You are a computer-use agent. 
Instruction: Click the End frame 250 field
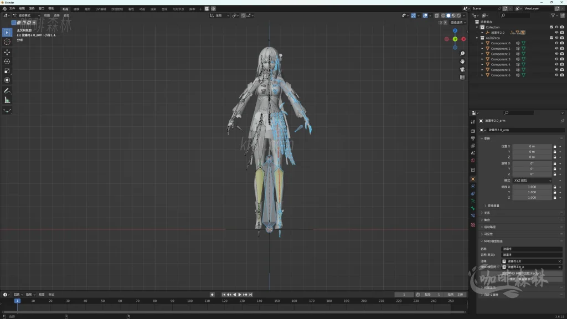pyautogui.click(x=456, y=295)
